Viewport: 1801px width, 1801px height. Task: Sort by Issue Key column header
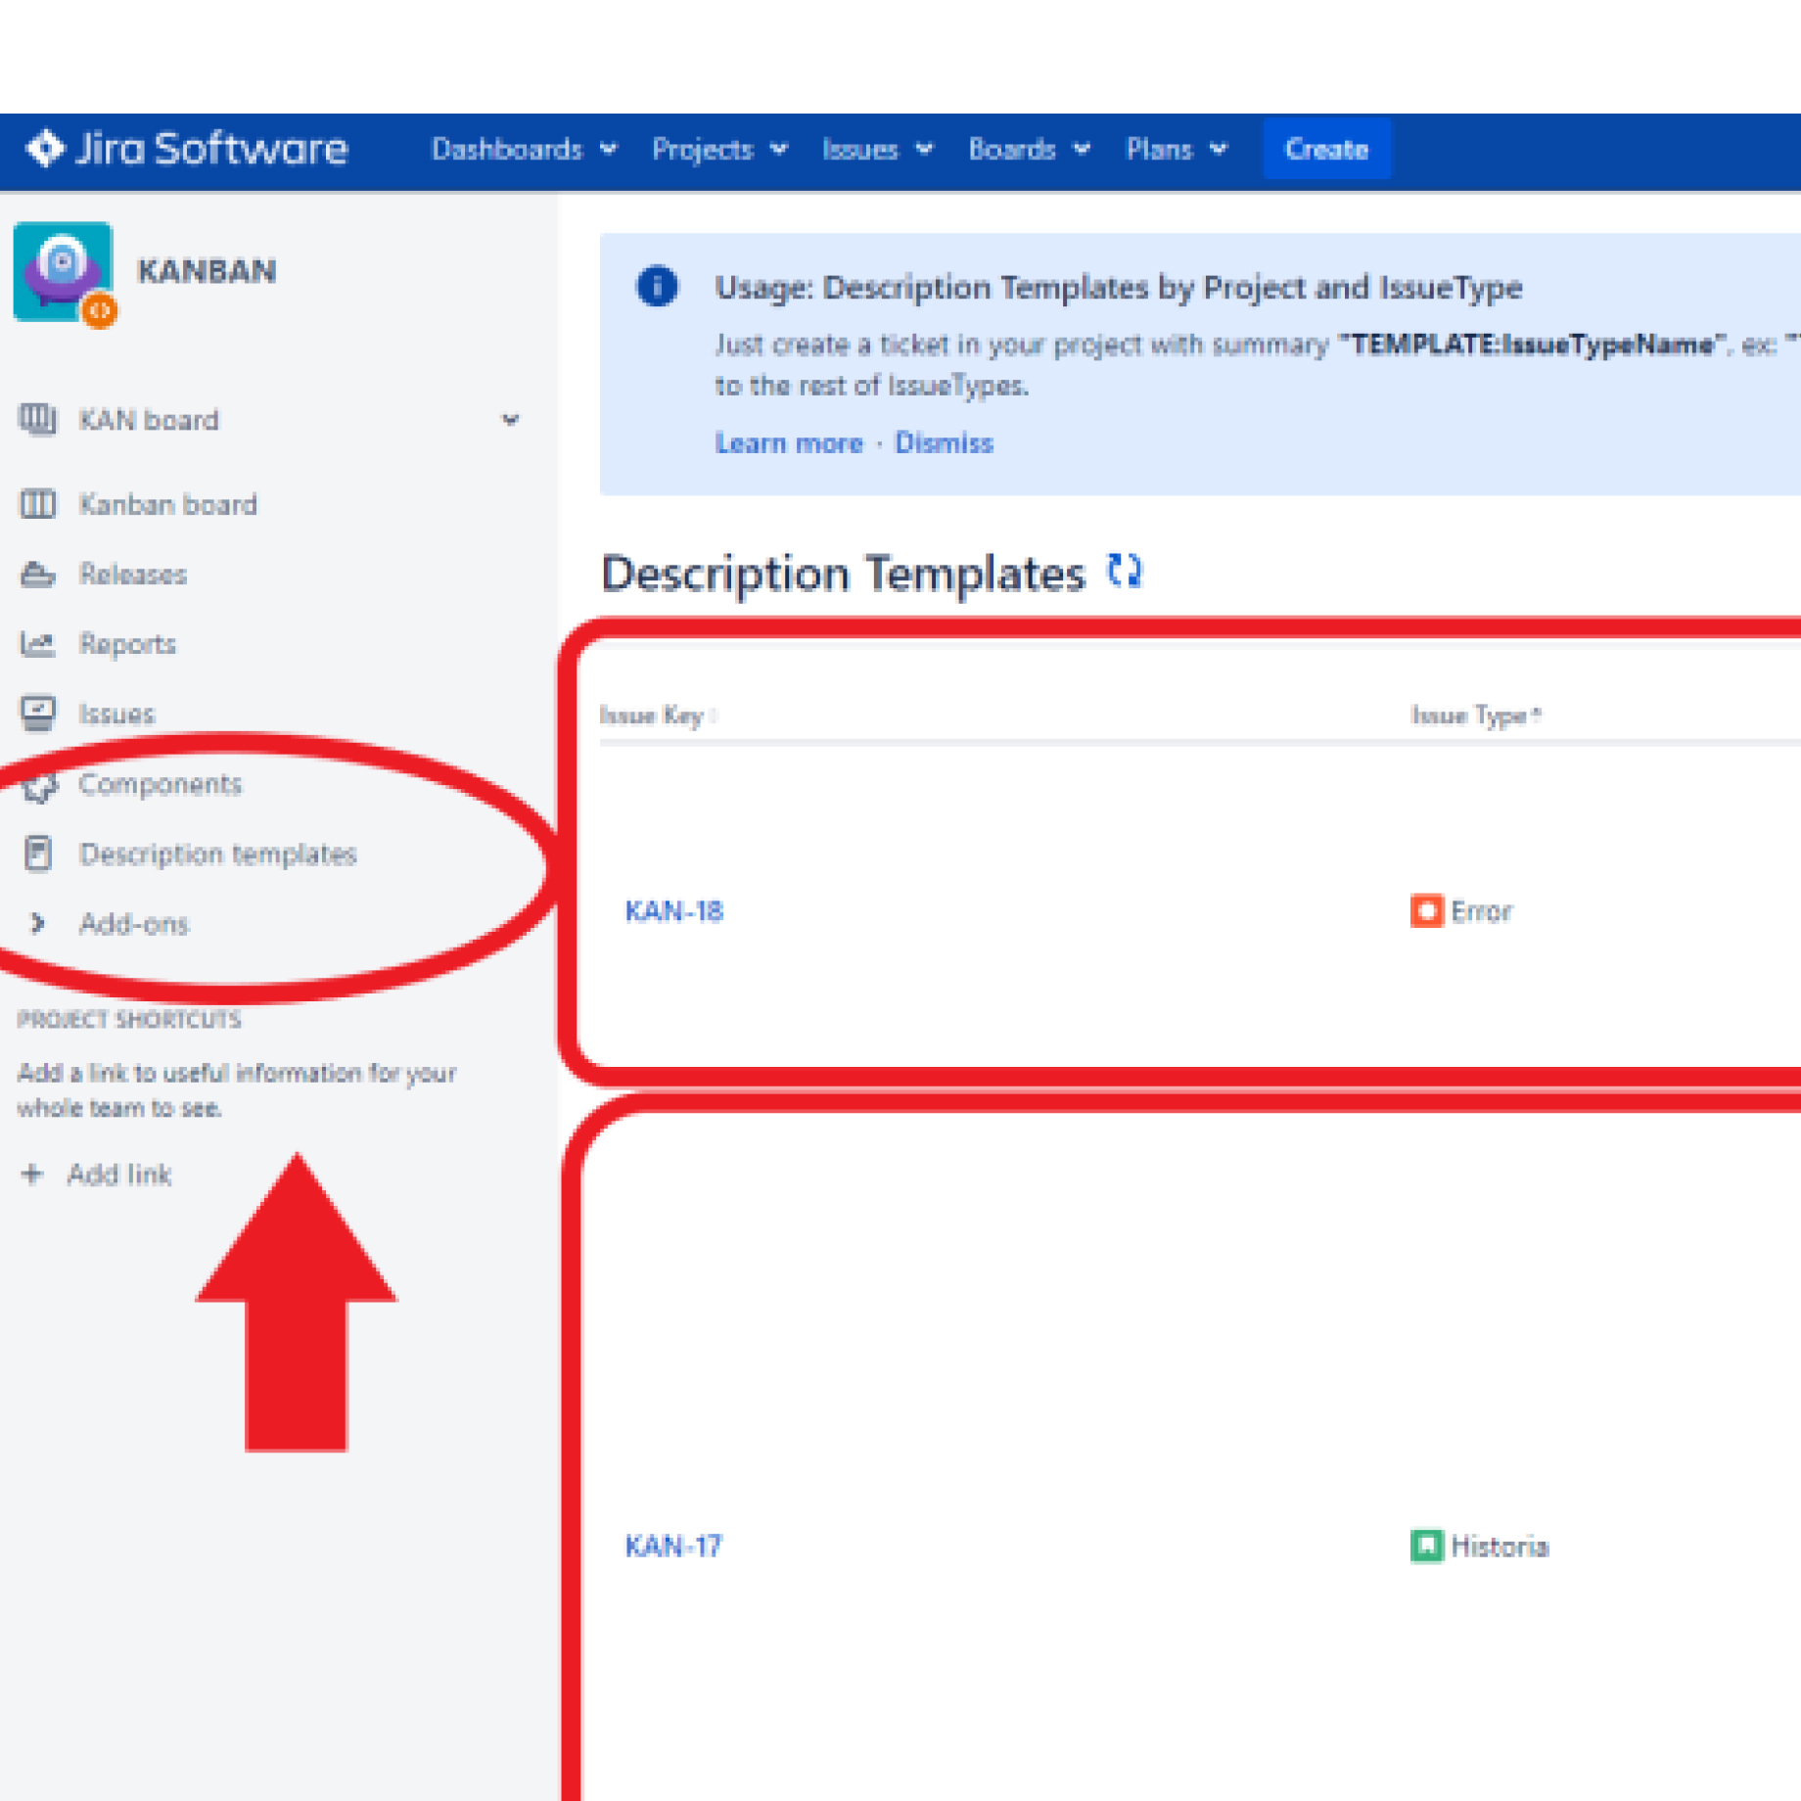pos(652,716)
